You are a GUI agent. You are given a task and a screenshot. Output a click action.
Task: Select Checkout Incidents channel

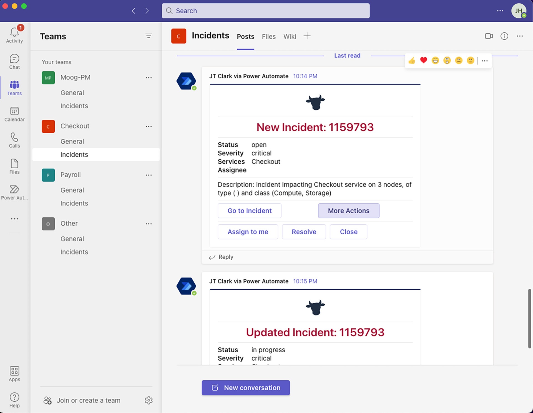tap(96, 155)
